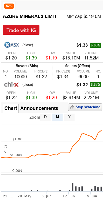
Task: Click the ASX 6.83% change badge
Action: pos(96,45)
